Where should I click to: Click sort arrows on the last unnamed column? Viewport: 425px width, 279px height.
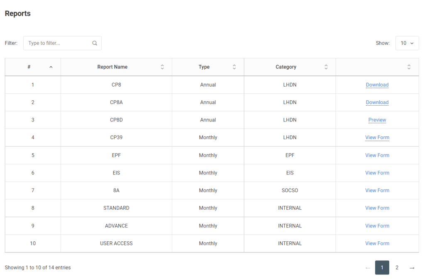click(x=409, y=67)
